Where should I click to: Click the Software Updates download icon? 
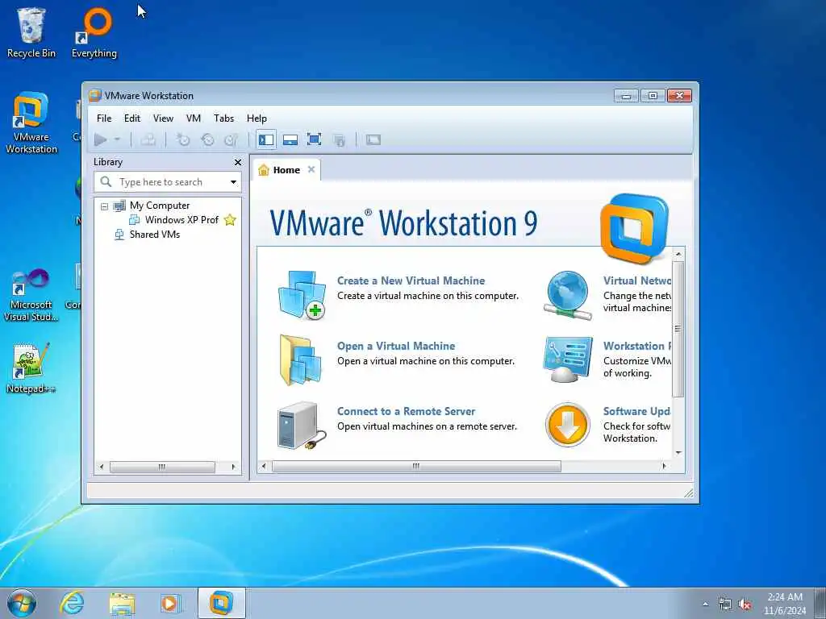coord(567,425)
